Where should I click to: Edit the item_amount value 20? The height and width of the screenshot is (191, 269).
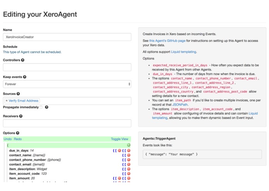click(33, 178)
